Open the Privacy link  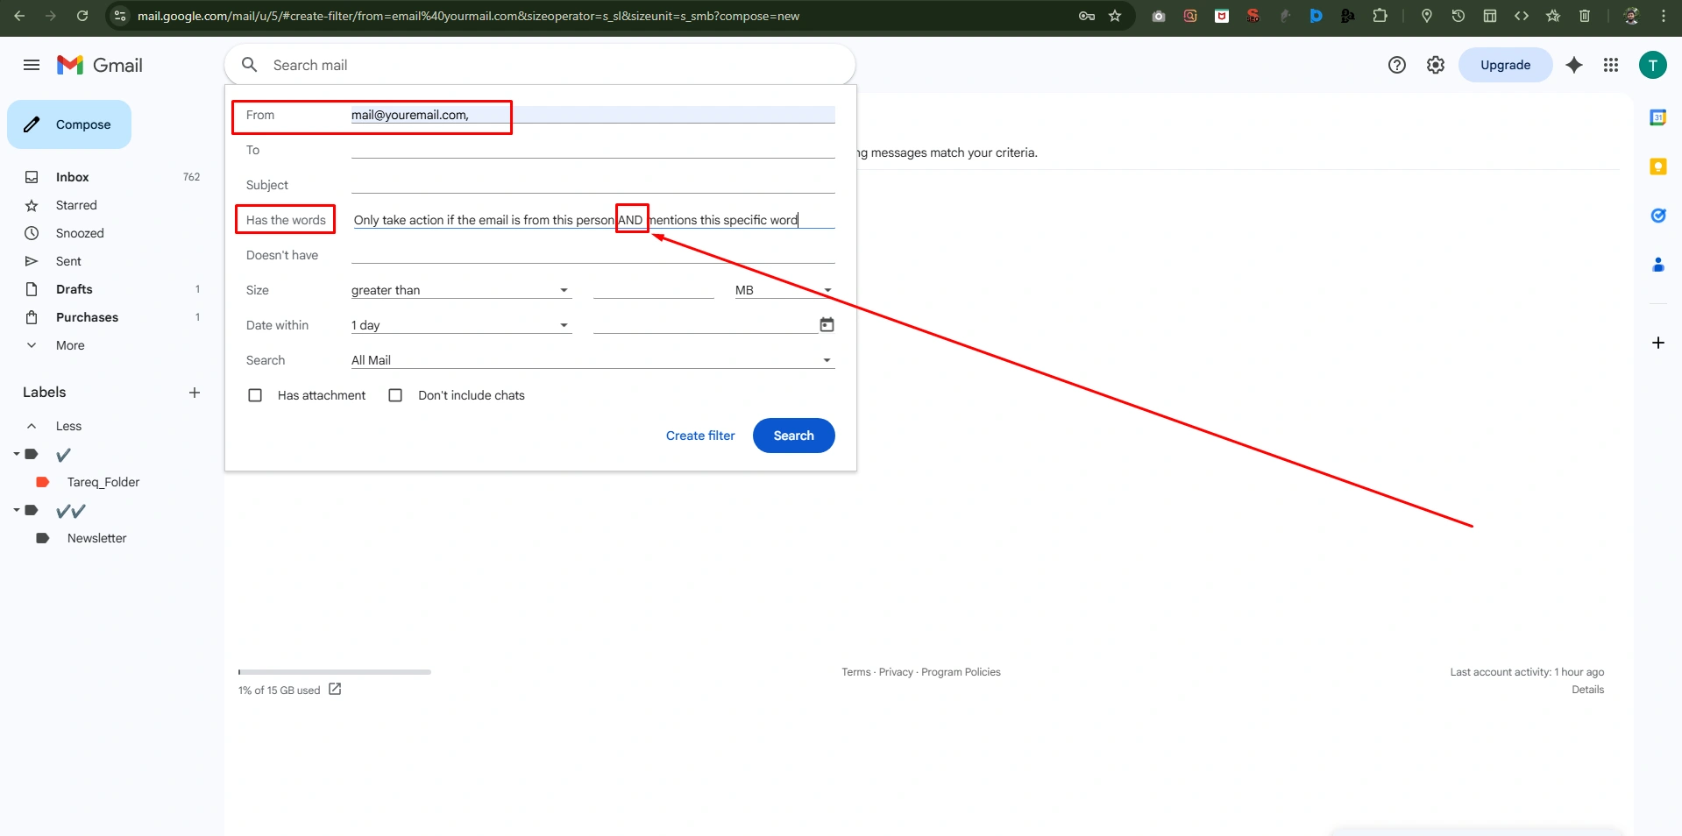pyautogui.click(x=896, y=672)
